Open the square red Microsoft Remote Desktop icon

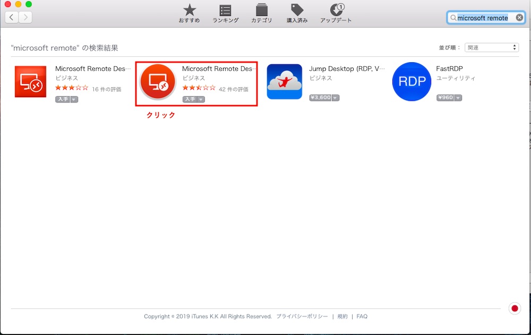tap(30, 82)
